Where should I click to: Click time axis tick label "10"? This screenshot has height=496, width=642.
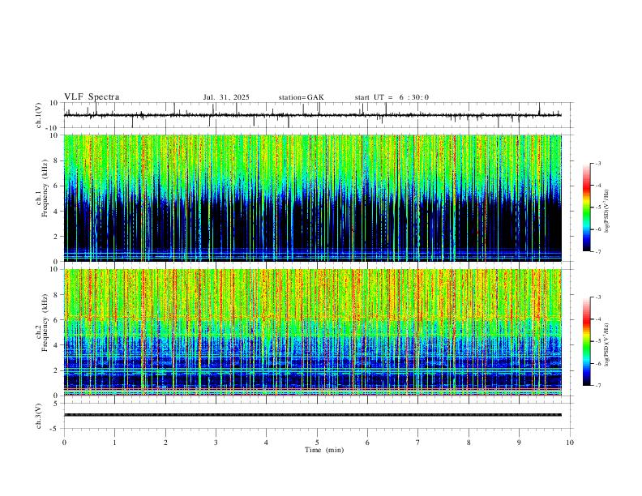click(x=570, y=443)
